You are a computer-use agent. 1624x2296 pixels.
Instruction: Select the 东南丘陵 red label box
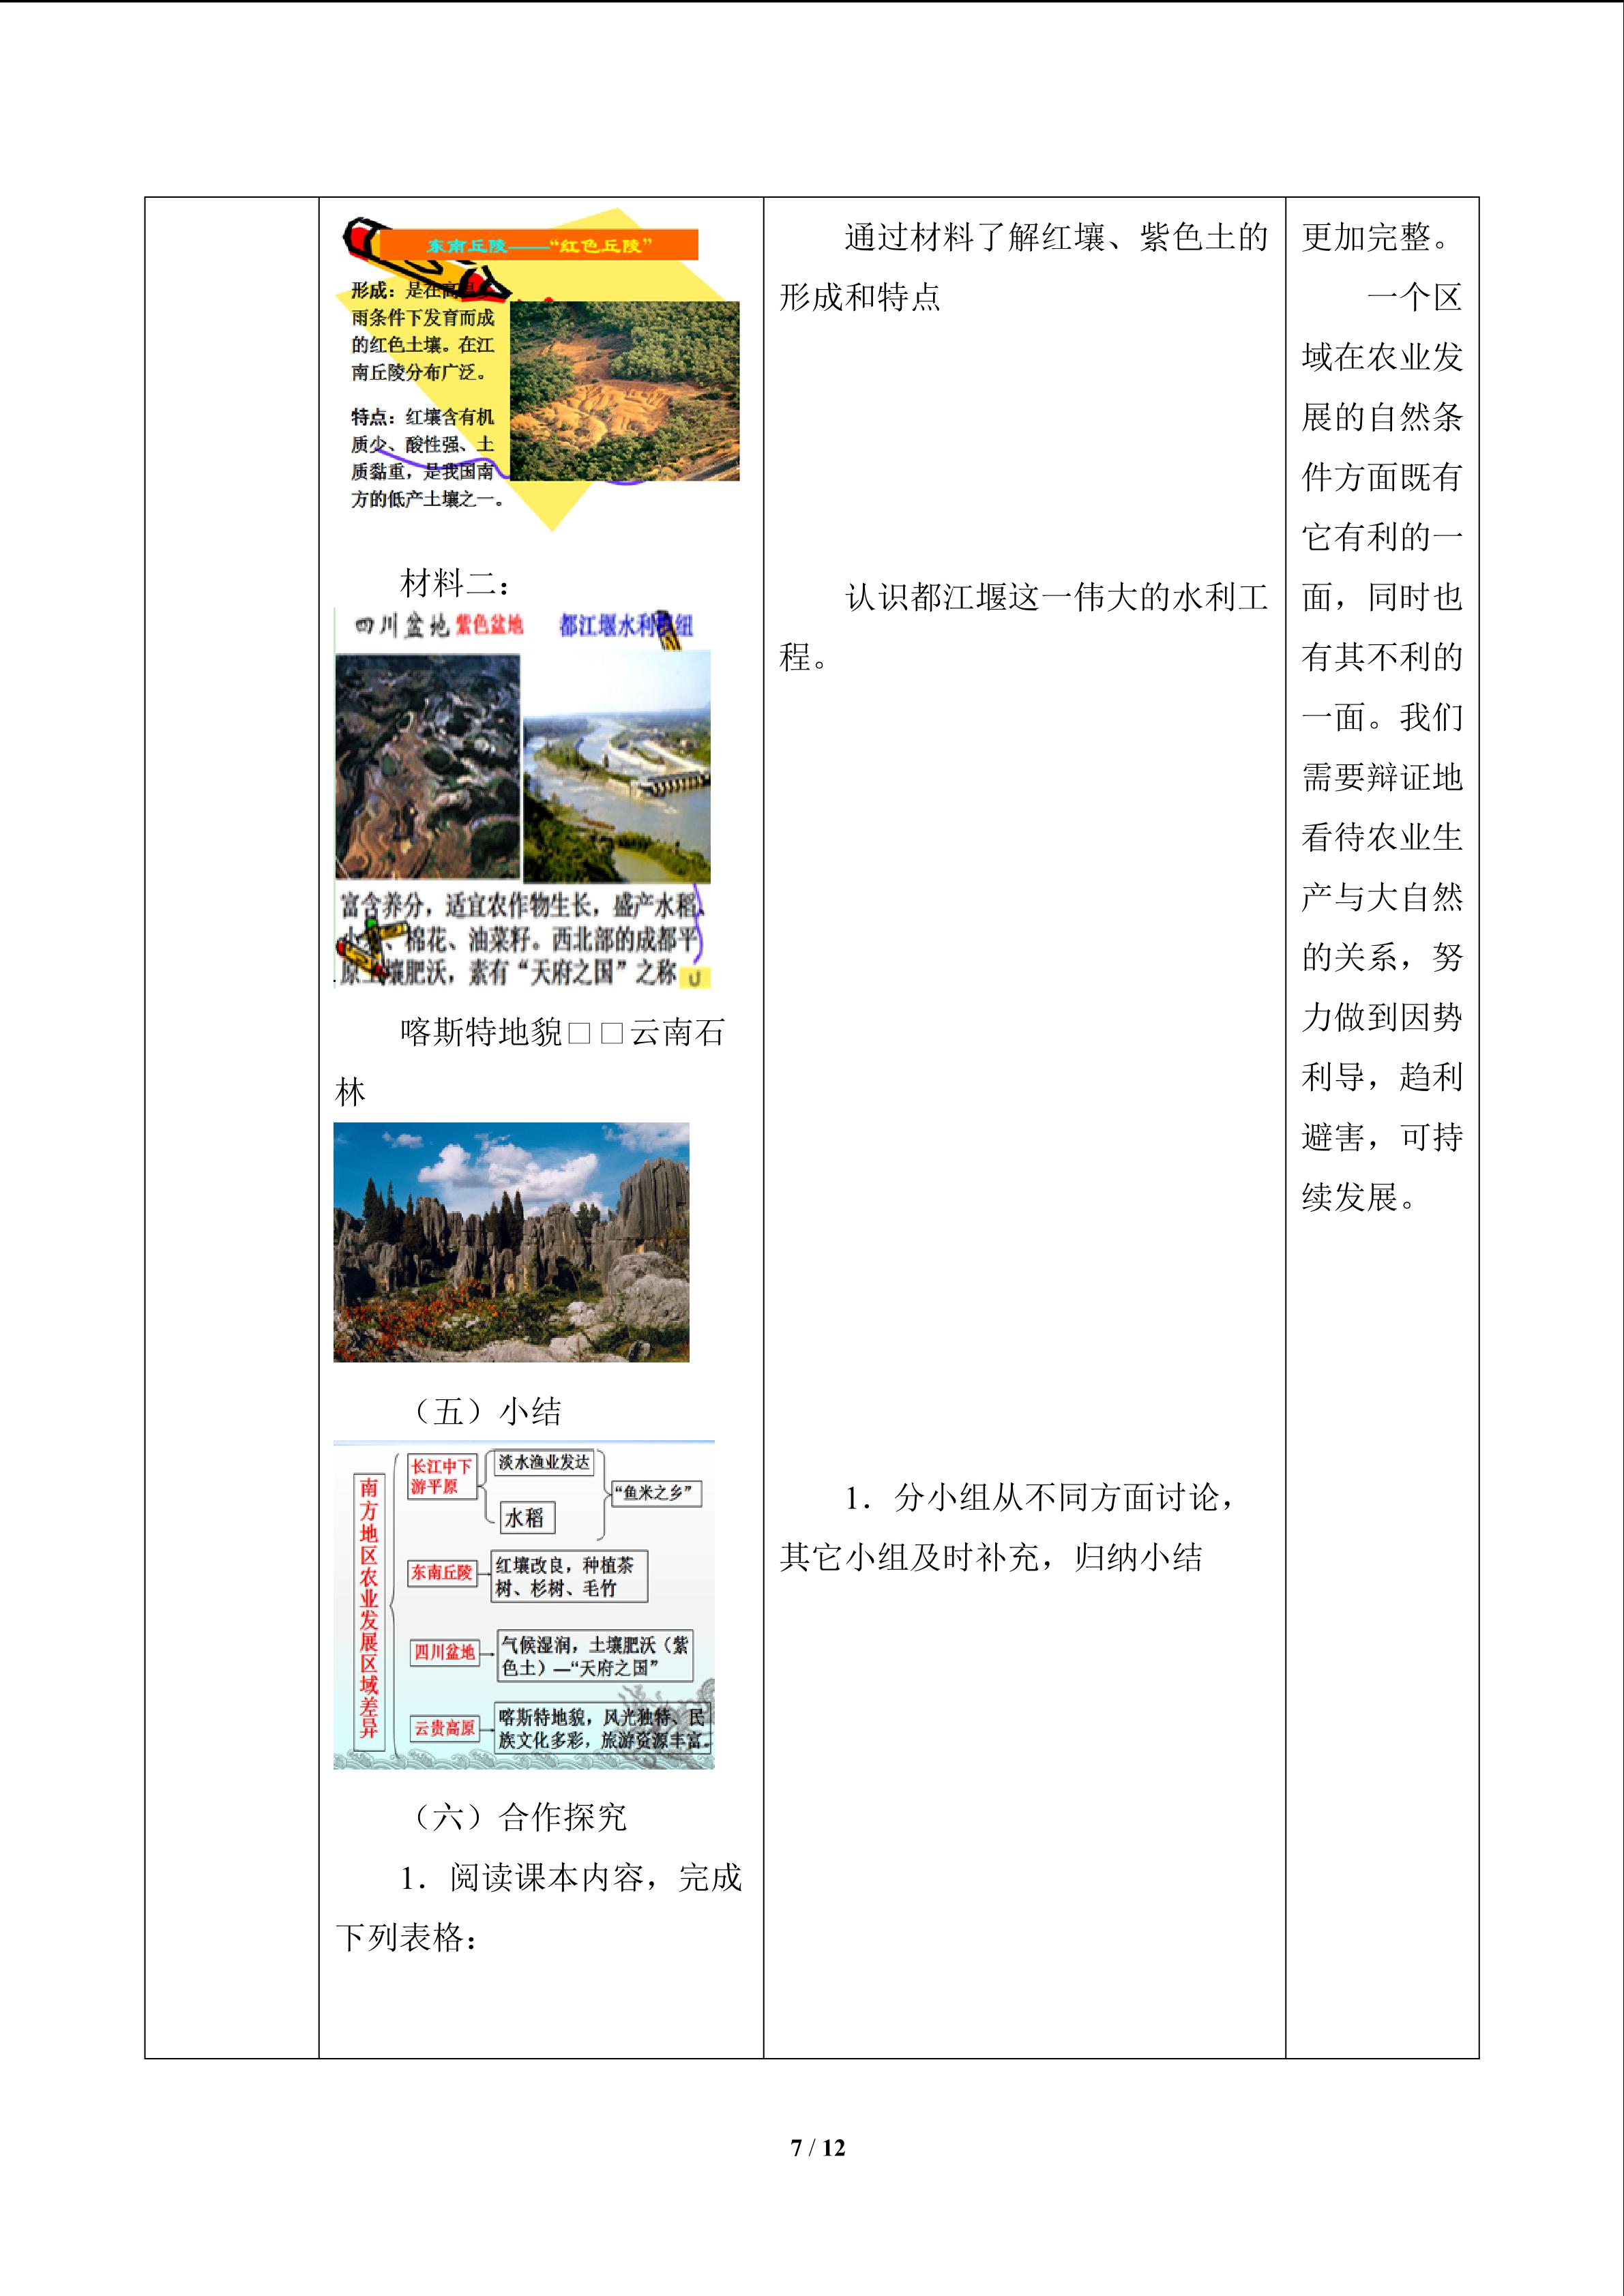[x=441, y=1572]
